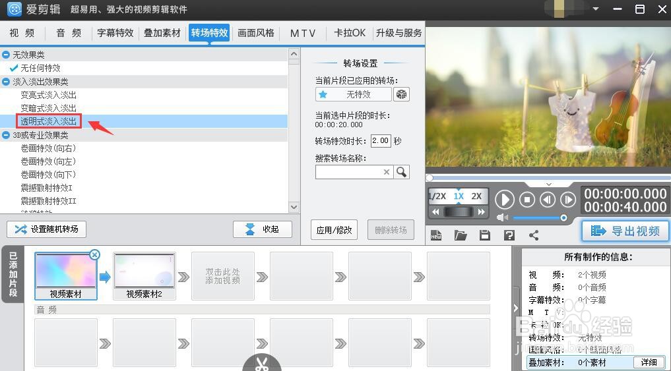Create a new project icon

[436, 235]
